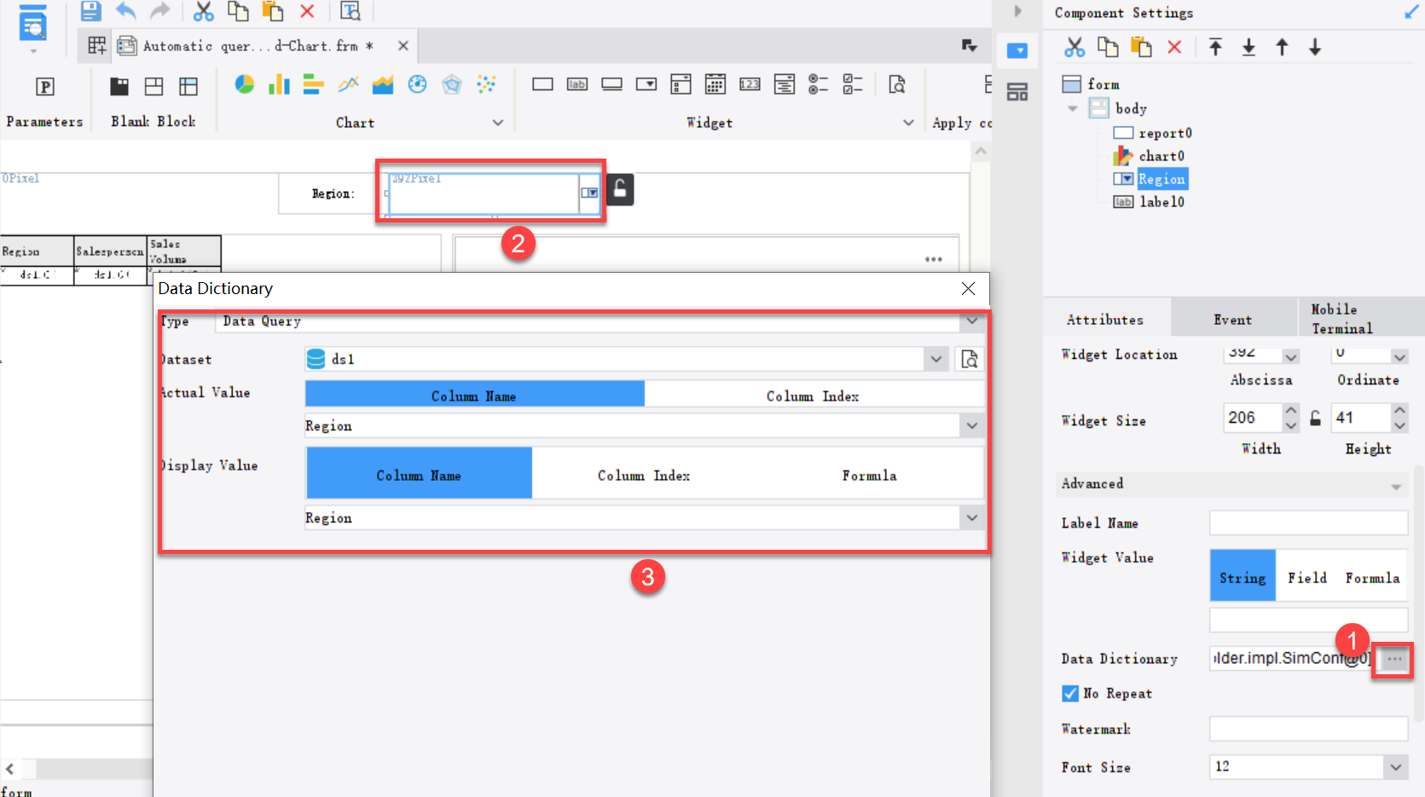Select chart0 in the component tree

click(x=1161, y=156)
